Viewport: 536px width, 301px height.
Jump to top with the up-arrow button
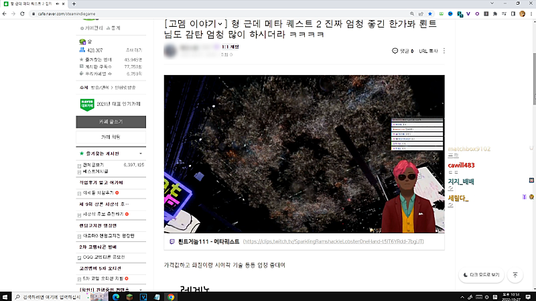click(x=515, y=275)
